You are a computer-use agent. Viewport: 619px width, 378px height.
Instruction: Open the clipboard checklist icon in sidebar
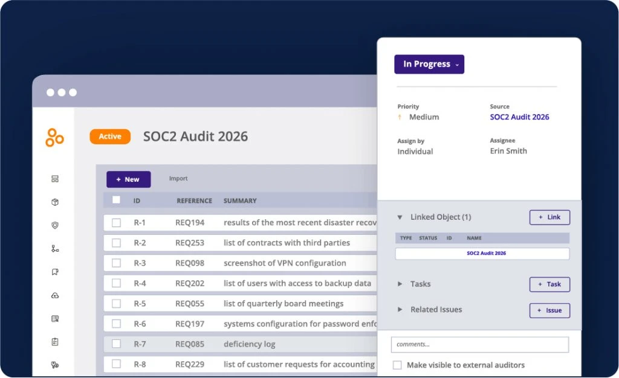55,342
